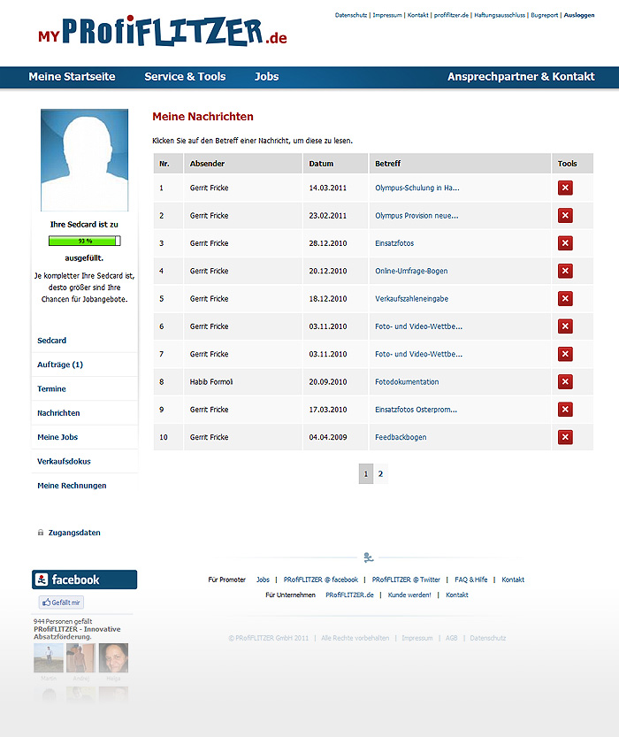Open Verkaufsdokus in the sidebar
Viewport: 619px width, 737px height.
point(64,462)
